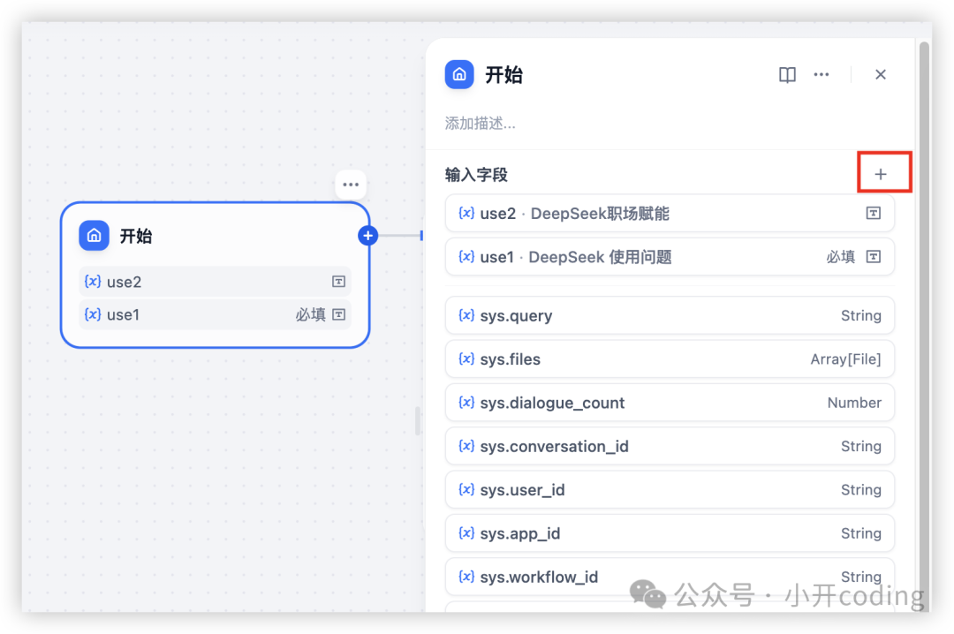Close the 开始 settings panel
Screen dimensions: 954x634
tap(881, 75)
